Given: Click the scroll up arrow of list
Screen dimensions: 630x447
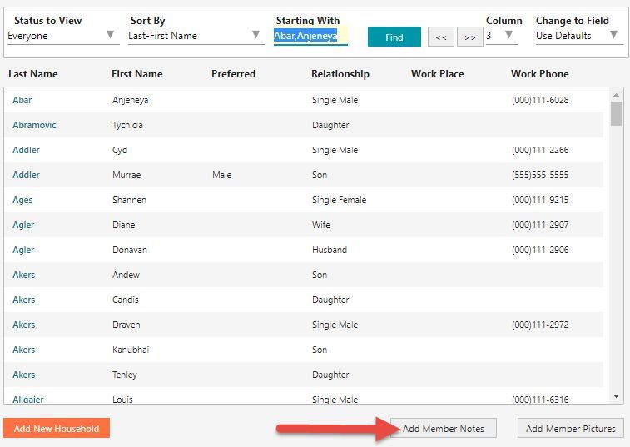Looking at the screenshot, I should tap(616, 95).
